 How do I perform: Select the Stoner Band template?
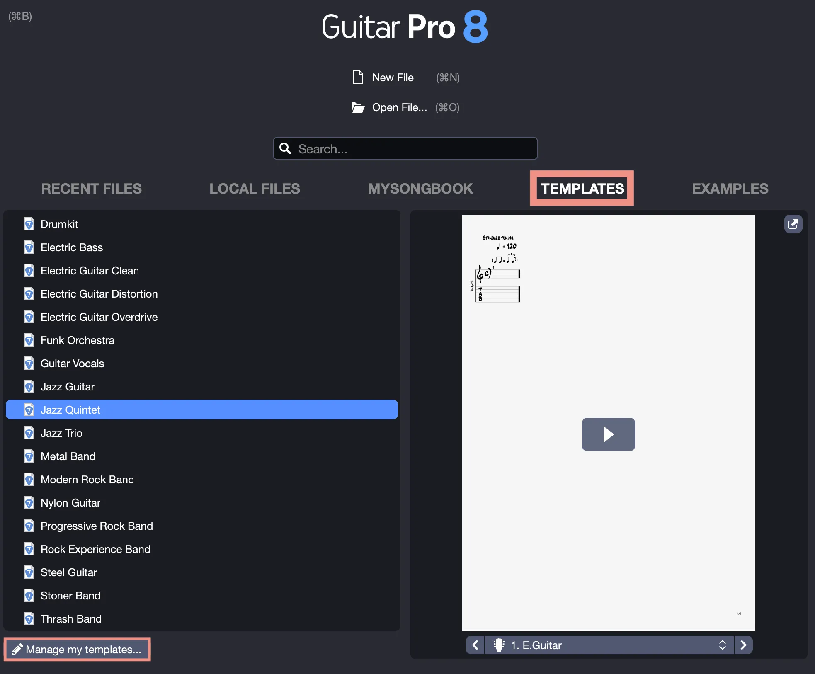pos(202,596)
